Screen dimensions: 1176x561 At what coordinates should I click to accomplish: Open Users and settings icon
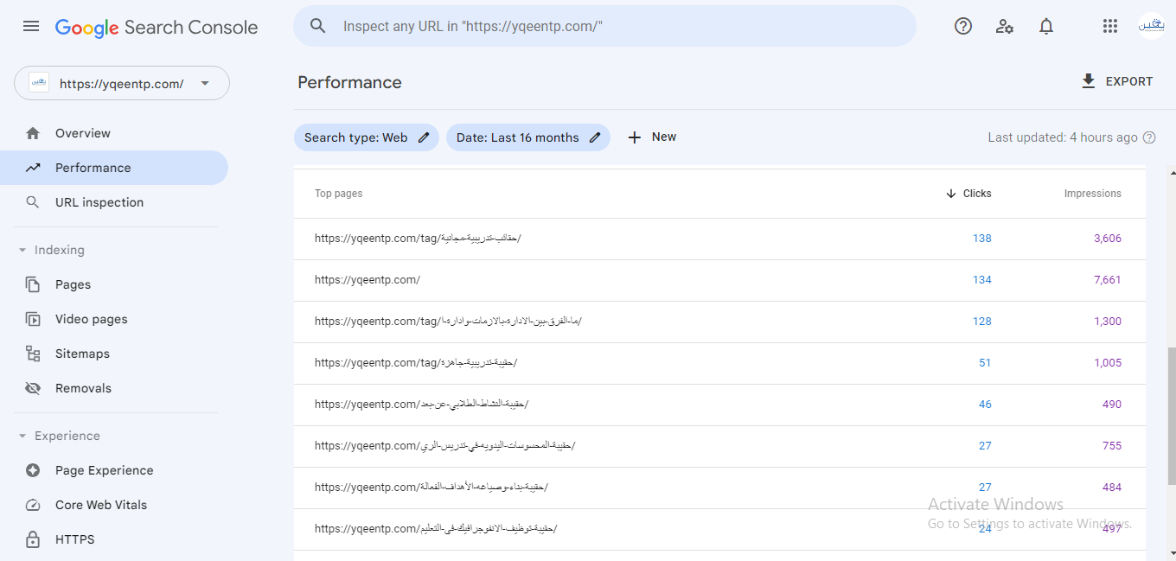pyautogui.click(x=1005, y=26)
